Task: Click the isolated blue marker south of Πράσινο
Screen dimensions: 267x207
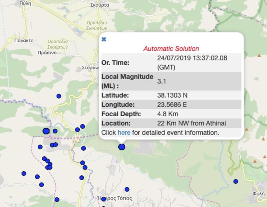Action: point(59,96)
